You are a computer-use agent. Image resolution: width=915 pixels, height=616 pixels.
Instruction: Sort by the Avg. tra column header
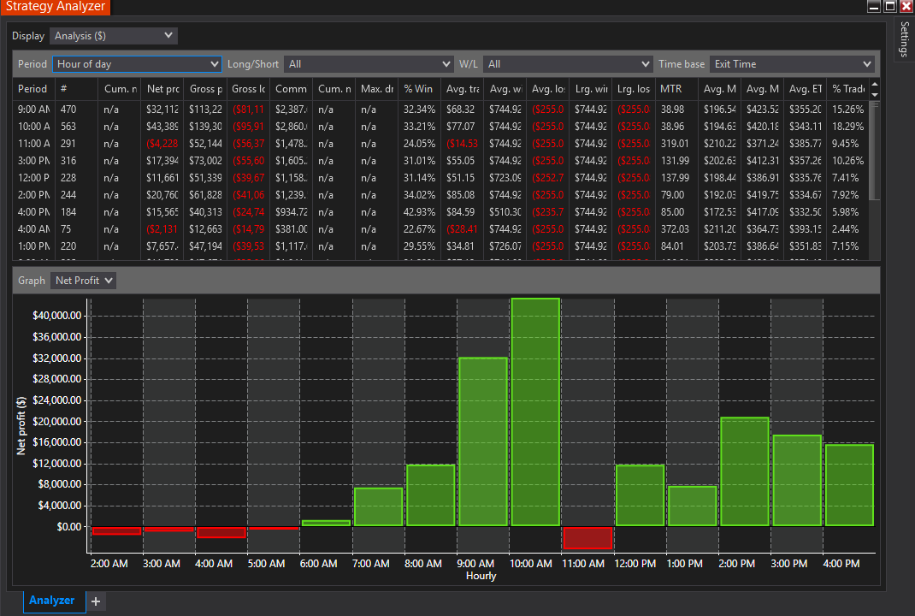click(462, 89)
